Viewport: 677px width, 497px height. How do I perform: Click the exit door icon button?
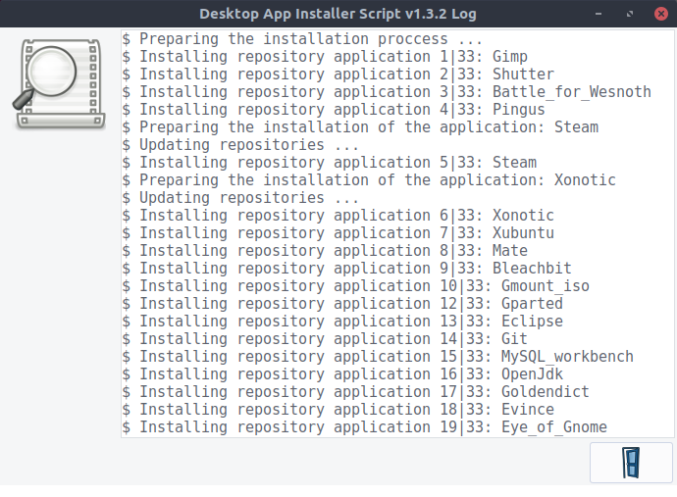631,463
